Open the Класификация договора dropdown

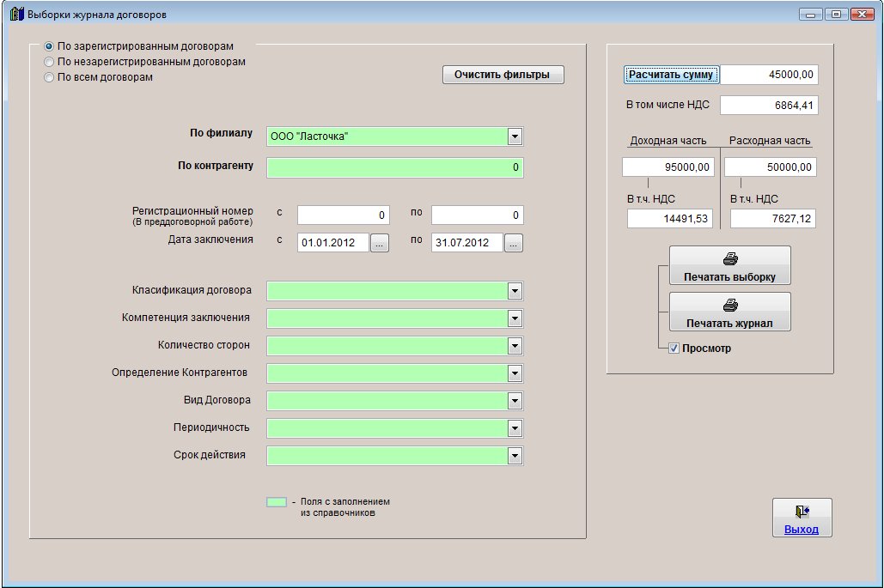click(515, 291)
